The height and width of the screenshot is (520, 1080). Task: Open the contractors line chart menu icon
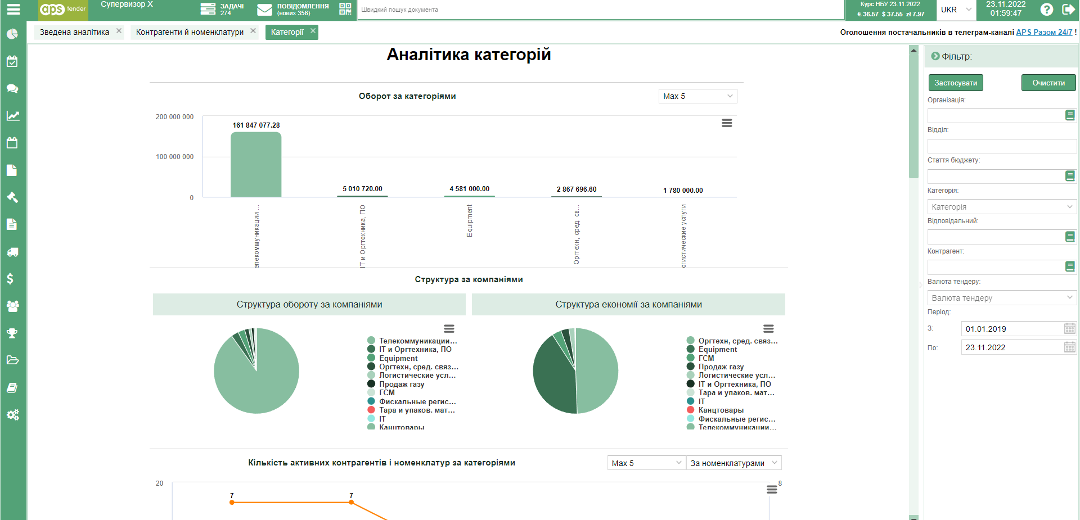(772, 490)
